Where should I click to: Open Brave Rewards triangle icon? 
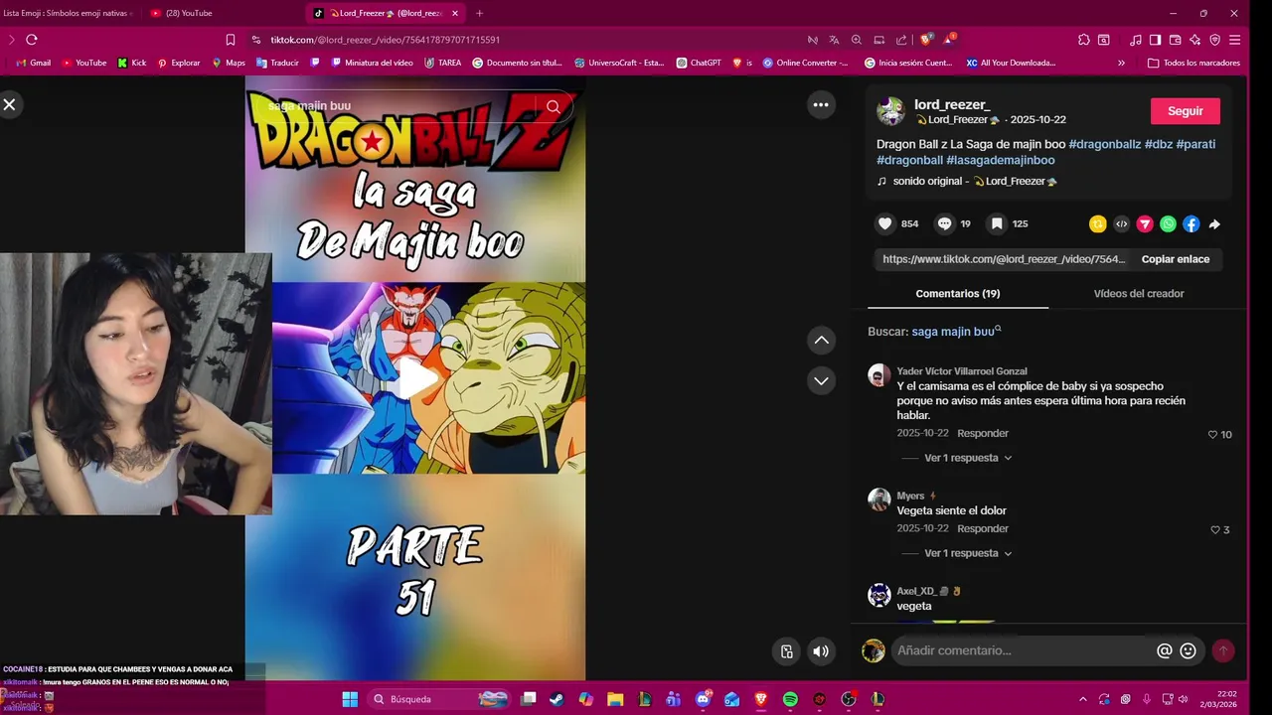(949, 40)
